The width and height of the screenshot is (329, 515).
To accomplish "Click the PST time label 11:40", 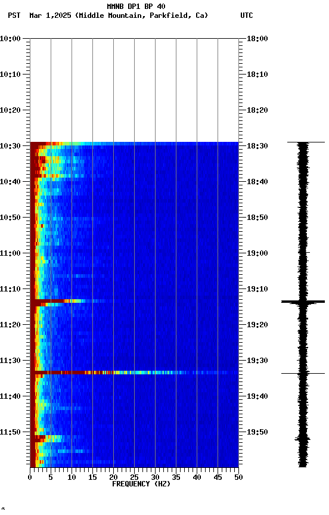I will pyautogui.click(x=10, y=396).
